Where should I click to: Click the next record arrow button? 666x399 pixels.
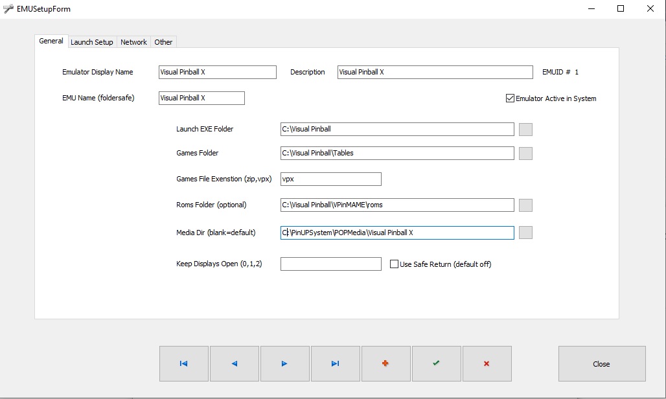284,364
